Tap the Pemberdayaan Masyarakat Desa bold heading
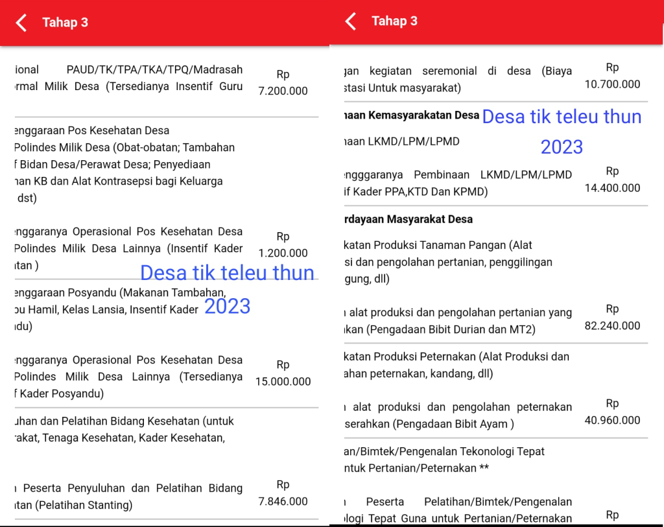Image resolution: width=664 pixels, height=527 pixels. [x=408, y=219]
